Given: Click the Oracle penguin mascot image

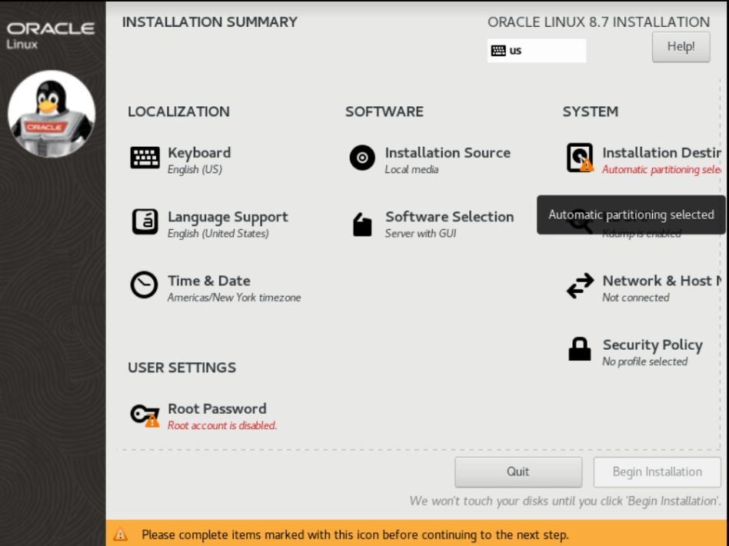Looking at the screenshot, I should 52,113.
